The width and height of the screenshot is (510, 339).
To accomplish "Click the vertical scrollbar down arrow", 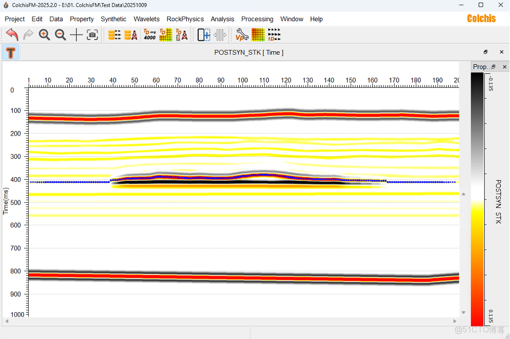I will tap(463, 312).
